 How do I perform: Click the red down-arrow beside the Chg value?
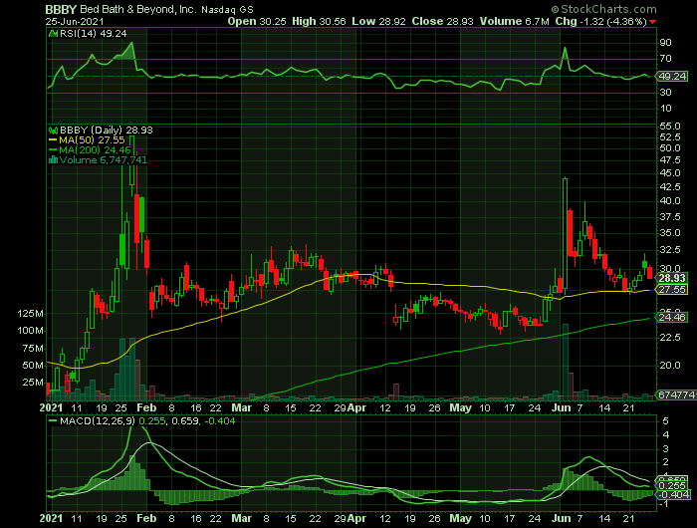(652, 22)
